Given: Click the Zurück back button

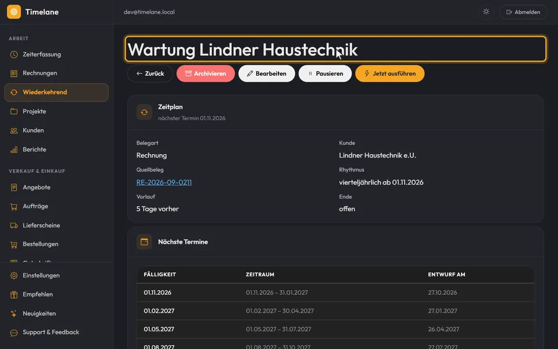Looking at the screenshot, I should (x=150, y=74).
